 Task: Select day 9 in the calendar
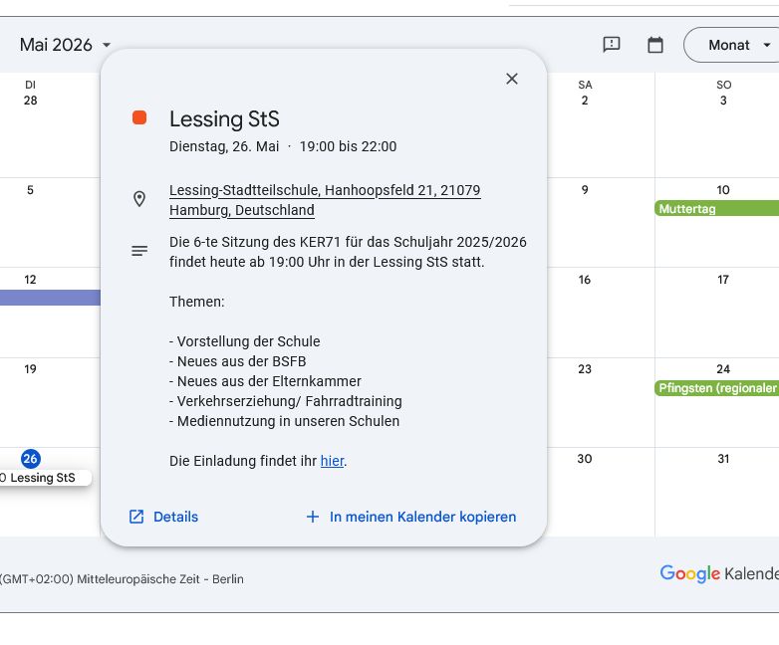(585, 190)
